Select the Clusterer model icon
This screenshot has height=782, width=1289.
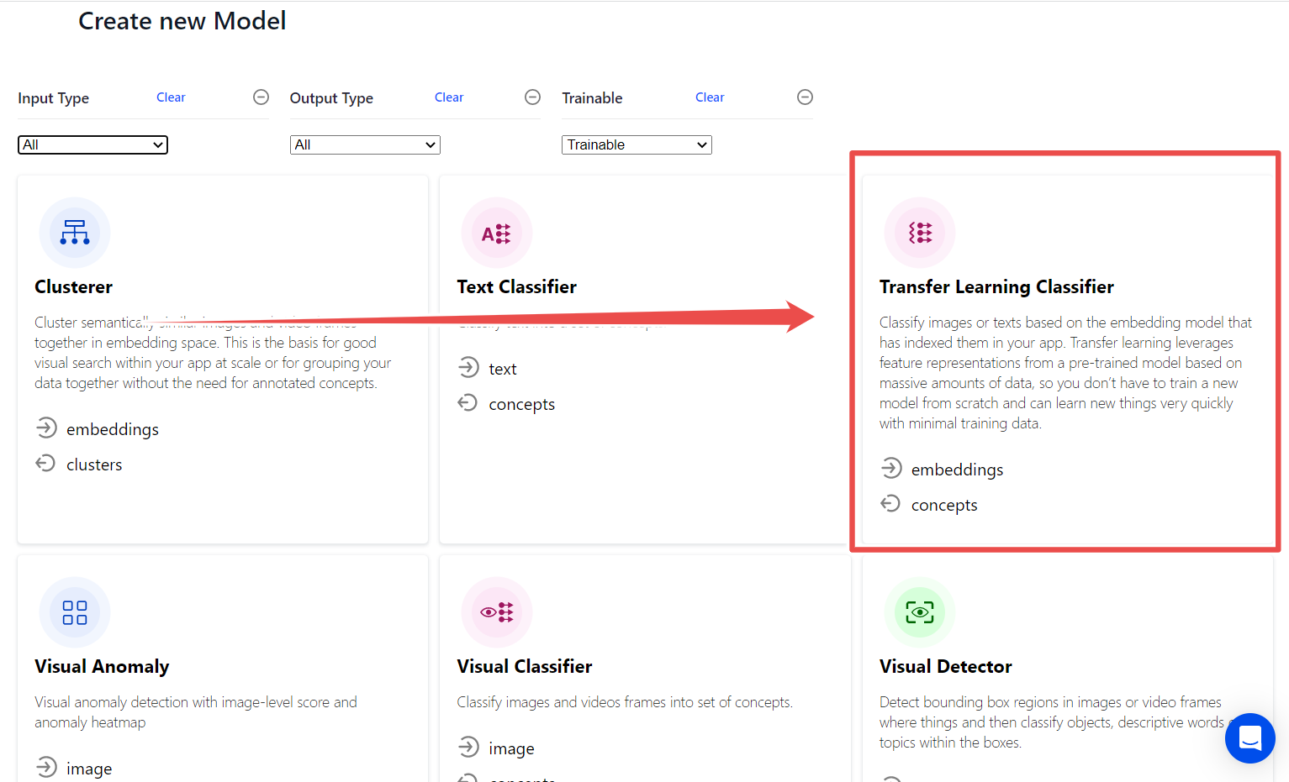74,233
